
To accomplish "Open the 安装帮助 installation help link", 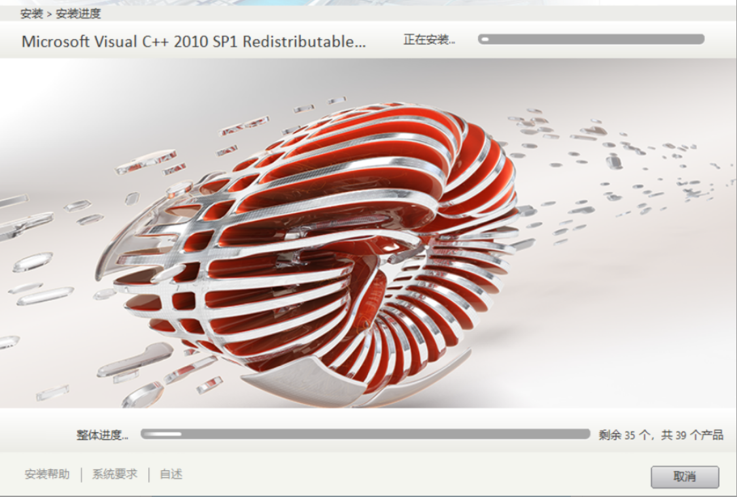I will coord(47,474).
